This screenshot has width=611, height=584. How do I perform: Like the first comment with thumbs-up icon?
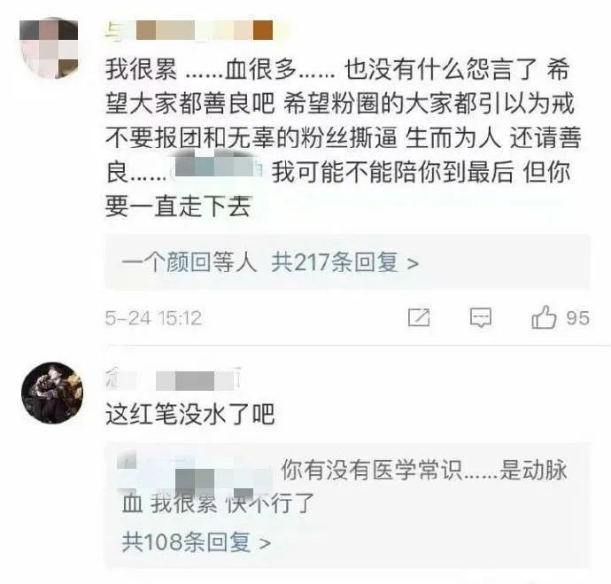[x=544, y=317]
